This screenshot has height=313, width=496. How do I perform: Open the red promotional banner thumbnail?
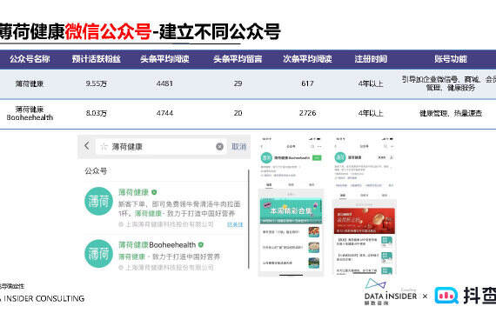coord(365,221)
